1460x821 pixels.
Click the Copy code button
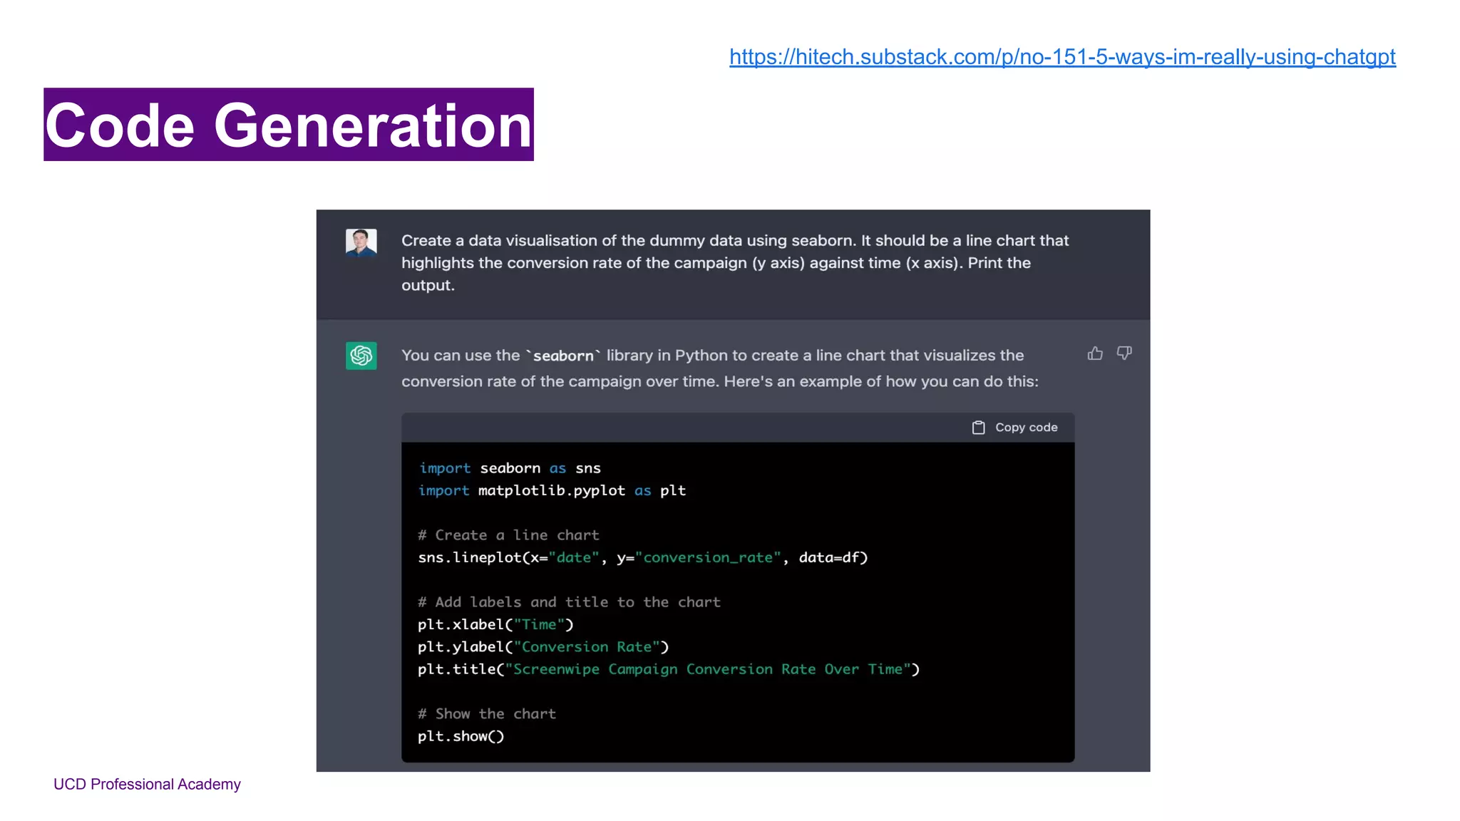pos(1015,428)
